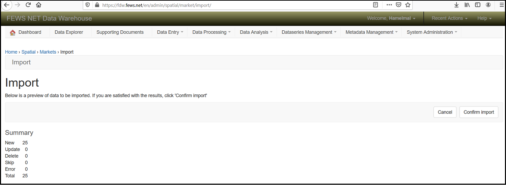Go to Supporting Documents tab
Image resolution: width=506 pixels, height=185 pixels.
click(x=120, y=32)
